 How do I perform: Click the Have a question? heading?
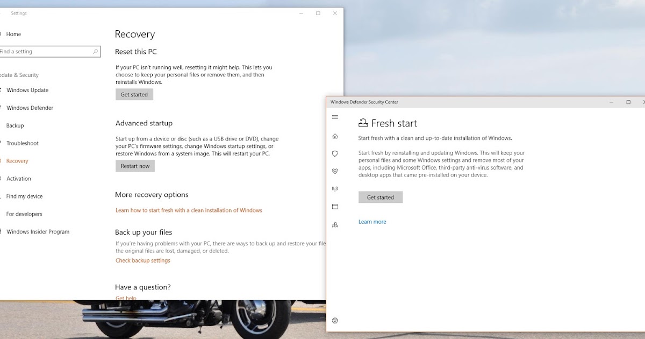143,287
